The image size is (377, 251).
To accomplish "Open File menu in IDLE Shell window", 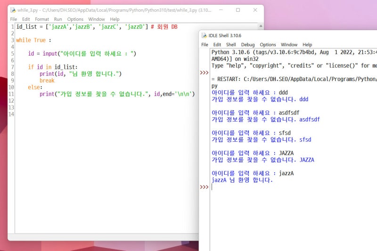I will tap(205, 45).
